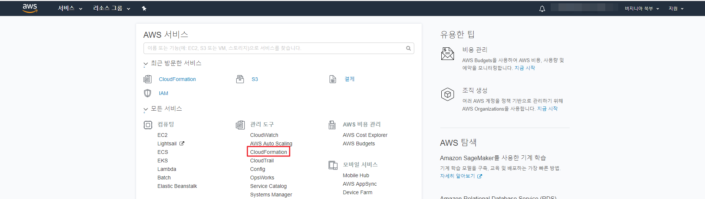705x199 pixels.
Task: Click the IAM shield icon
Action: [x=148, y=93]
